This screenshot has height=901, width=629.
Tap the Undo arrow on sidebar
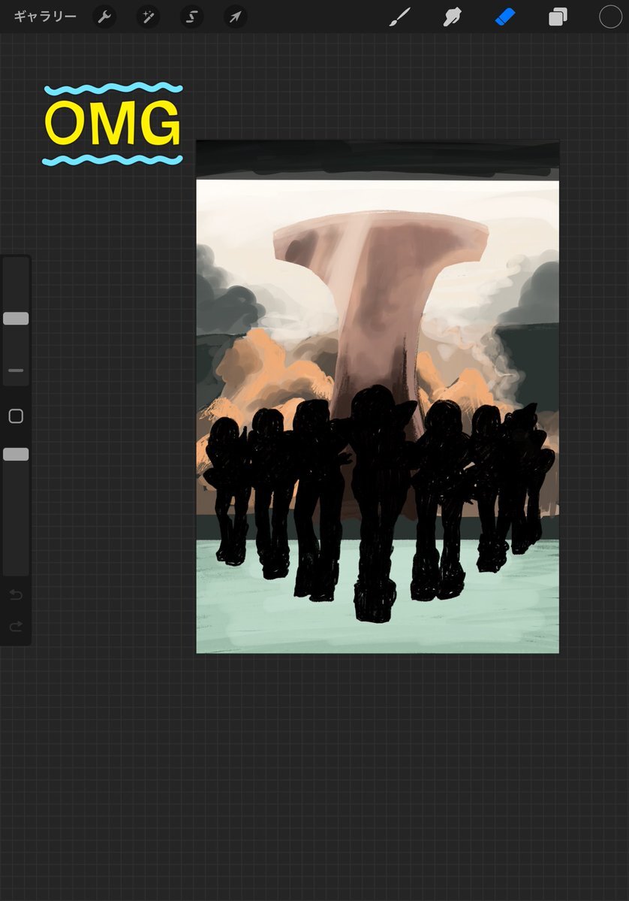pos(16,594)
